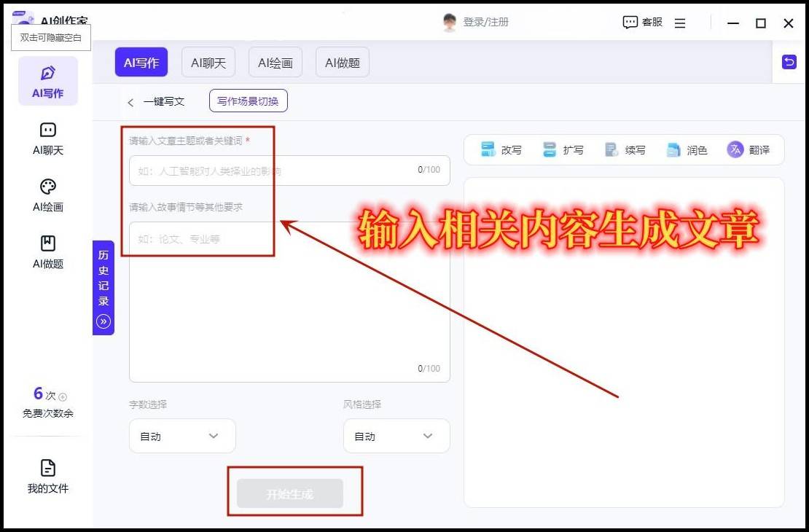Open the 风格选择 style dropdown
The width and height of the screenshot is (809, 532).
point(396,436)
